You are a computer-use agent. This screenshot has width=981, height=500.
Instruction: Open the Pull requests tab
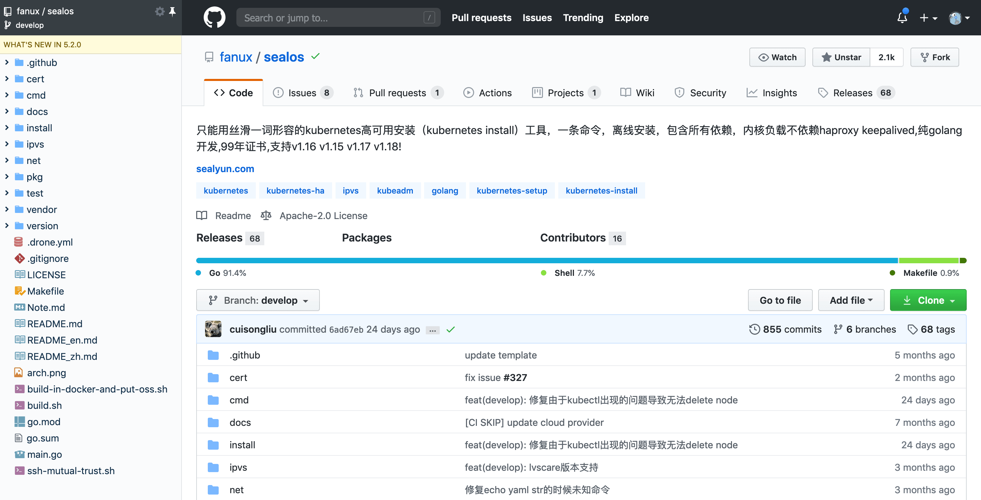(398, 93)
